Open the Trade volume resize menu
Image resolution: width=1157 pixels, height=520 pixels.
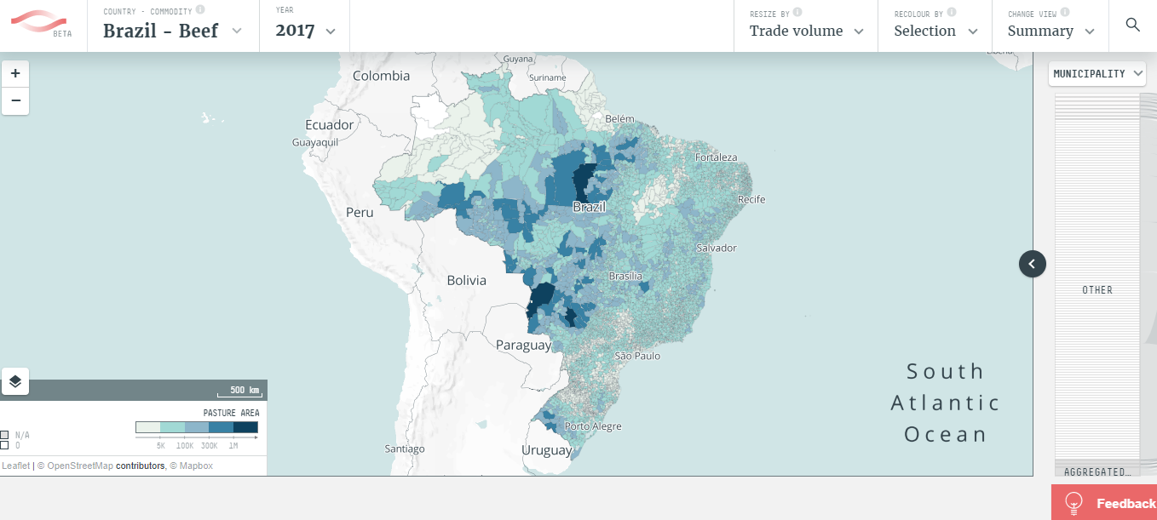click(x=806, y=31)
